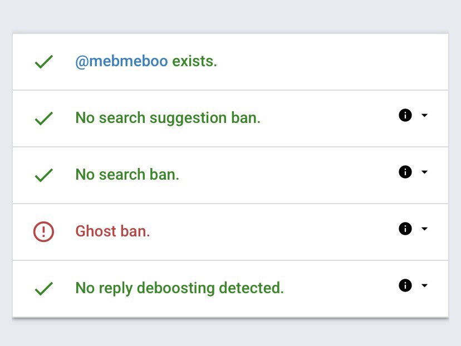
Task: Click the 'Ghost ban.' result text
Action: (x=112, y=231)
